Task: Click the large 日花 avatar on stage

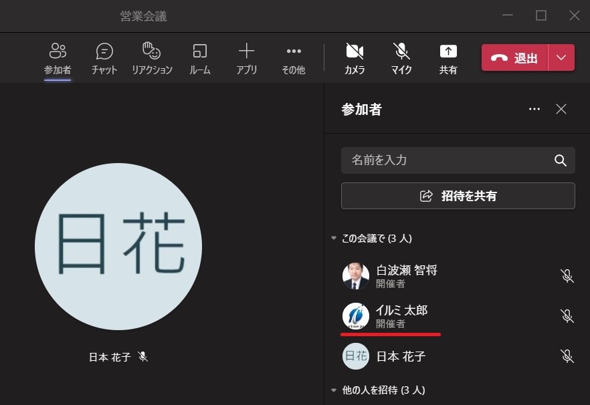Action: [118, 247]
